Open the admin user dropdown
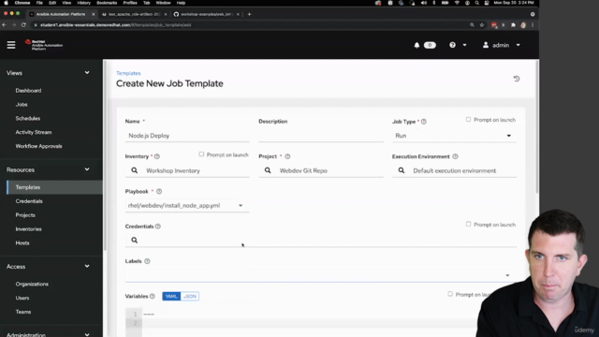 pyautogui.click(x=518, y=45)
